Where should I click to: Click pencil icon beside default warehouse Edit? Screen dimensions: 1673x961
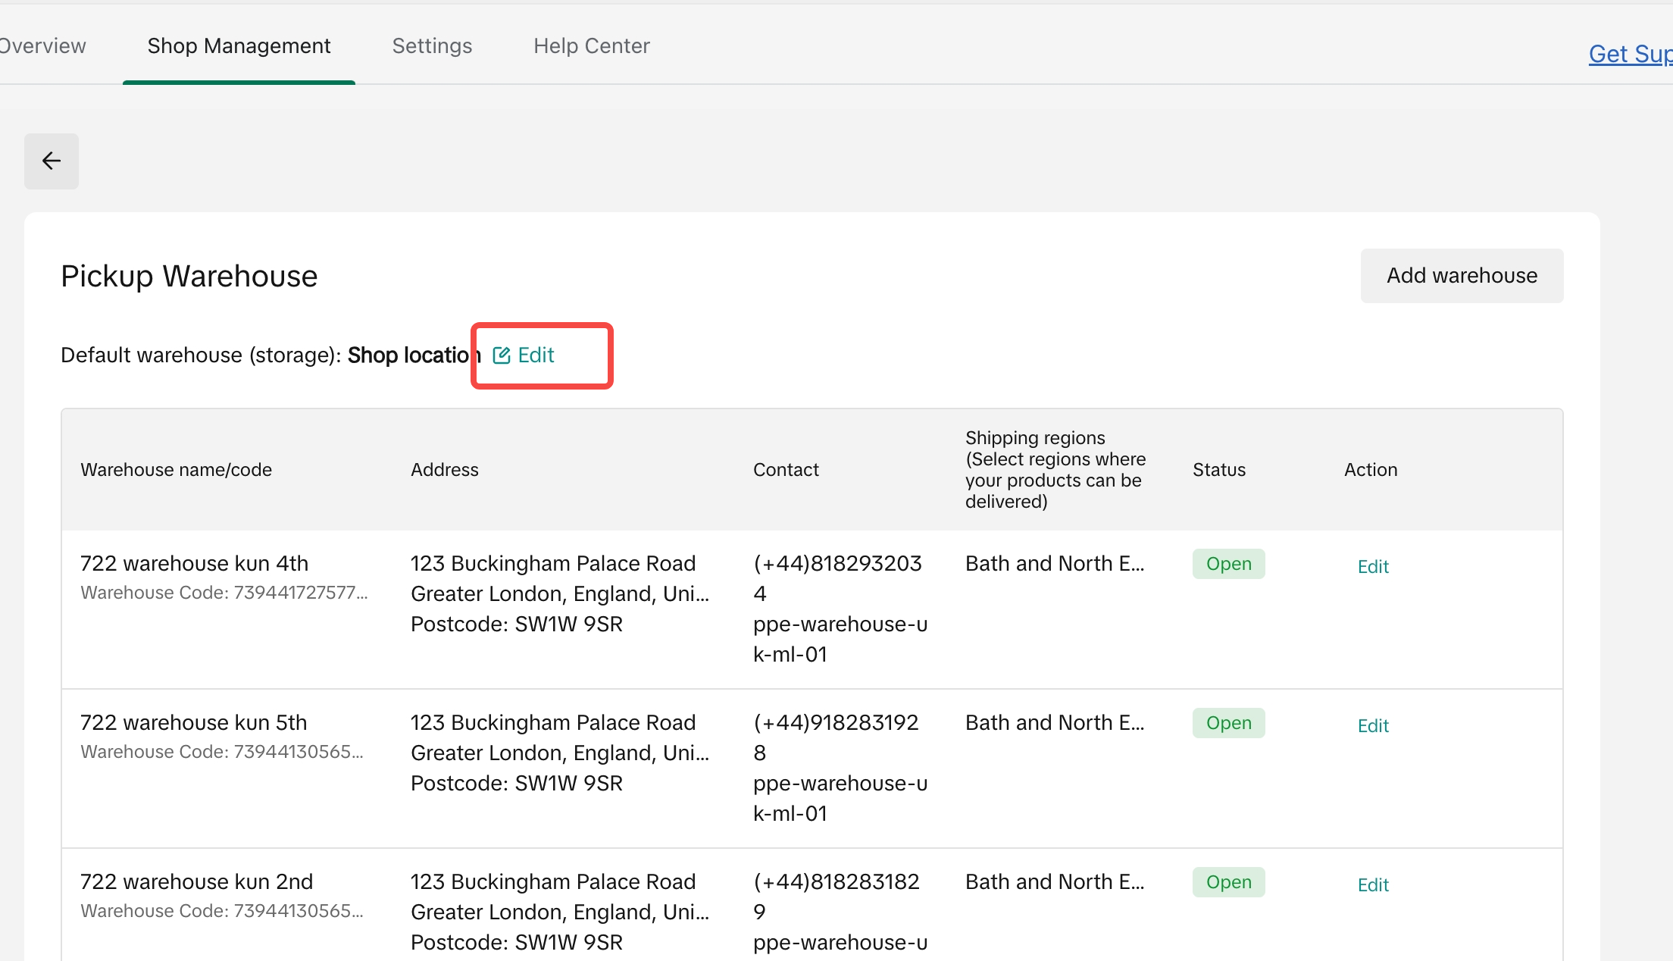tap(501, 355)
